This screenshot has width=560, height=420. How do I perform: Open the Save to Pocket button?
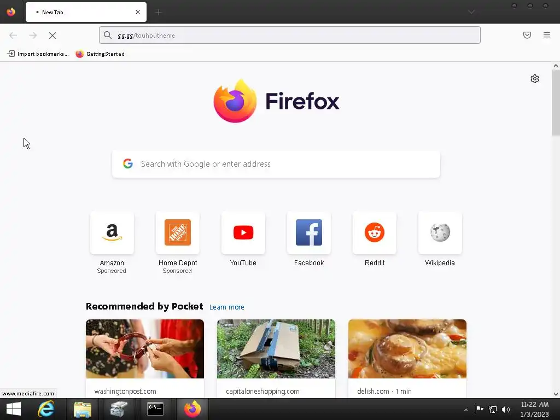click(527, 35)
